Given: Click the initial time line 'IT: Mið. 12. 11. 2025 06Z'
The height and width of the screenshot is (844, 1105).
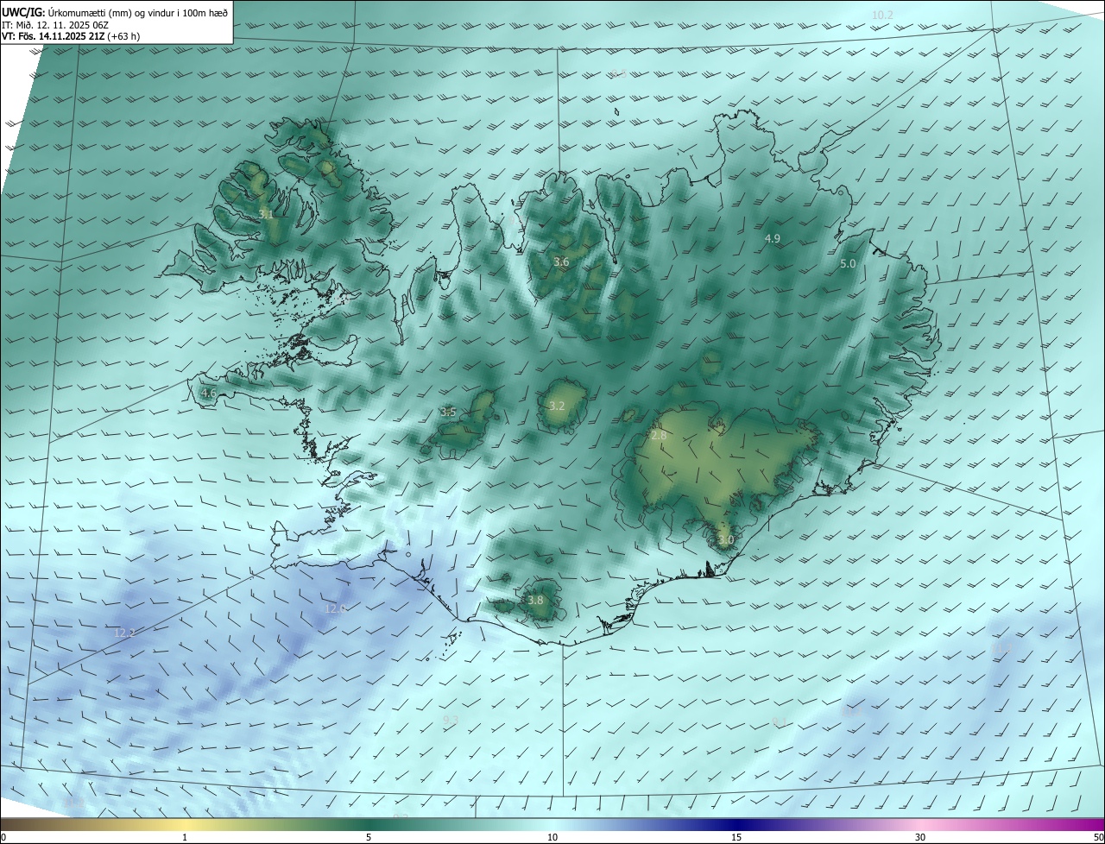Looking at the screenshot, I should (x=54, y=24).
